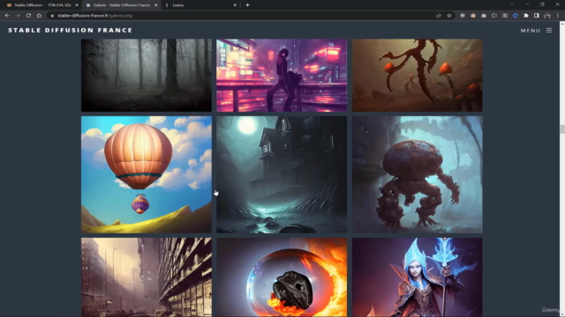Open the browser profile avatar
Image resolution: width=565 pixels, height=317 pixels.
pyautogui.click(x=547, y=16)
